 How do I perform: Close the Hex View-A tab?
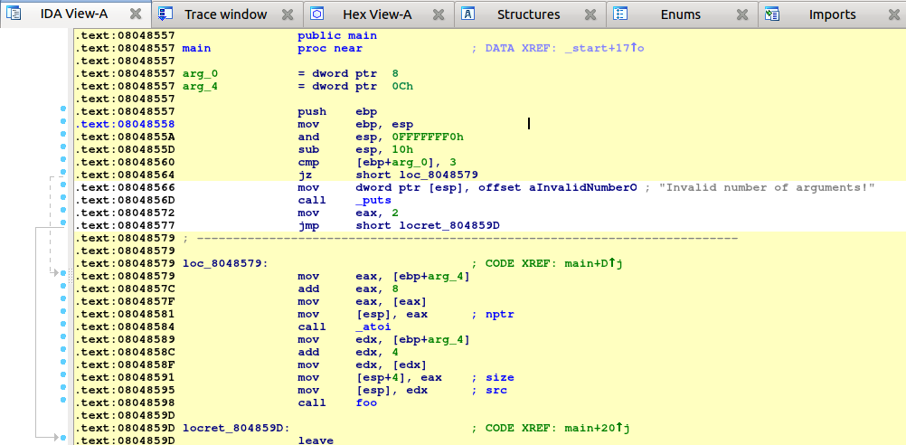439,14
